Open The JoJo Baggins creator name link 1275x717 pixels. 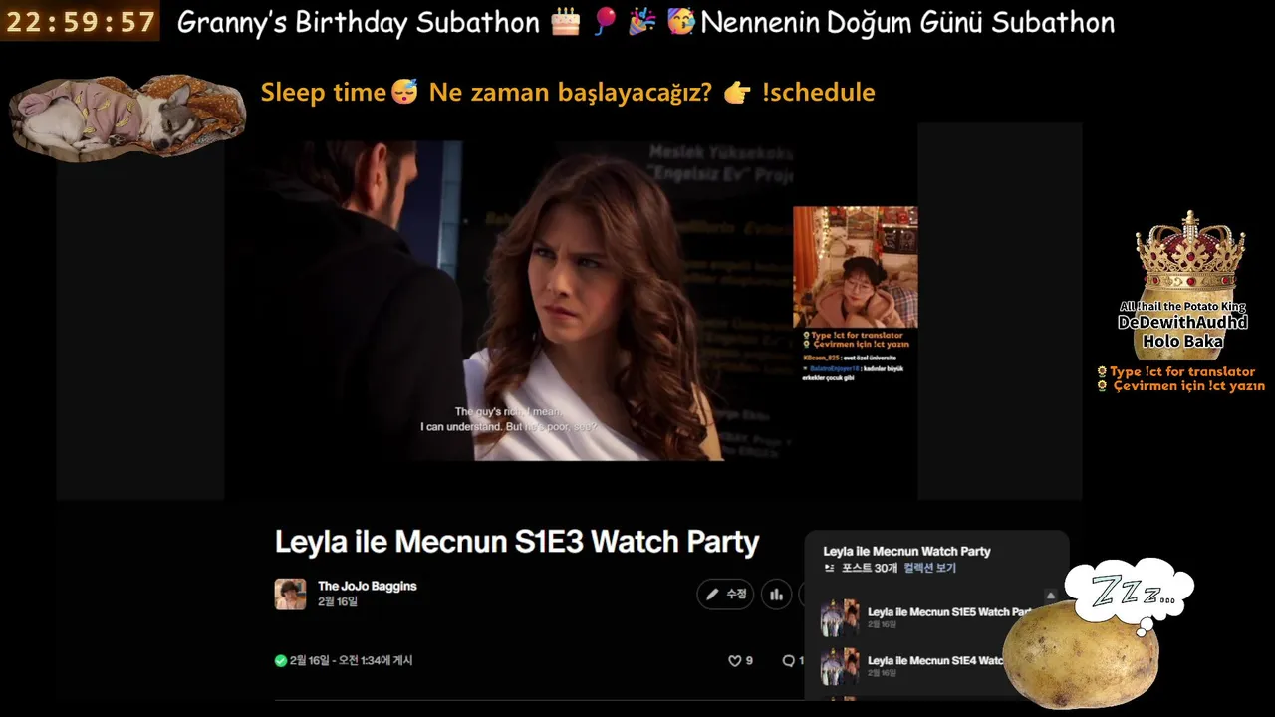pos(368,586)
